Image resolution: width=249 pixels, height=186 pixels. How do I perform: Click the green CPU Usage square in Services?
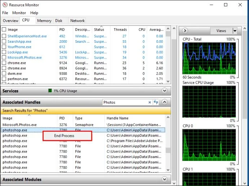[50, 90]
